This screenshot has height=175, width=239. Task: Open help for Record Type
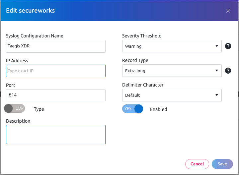228,71
